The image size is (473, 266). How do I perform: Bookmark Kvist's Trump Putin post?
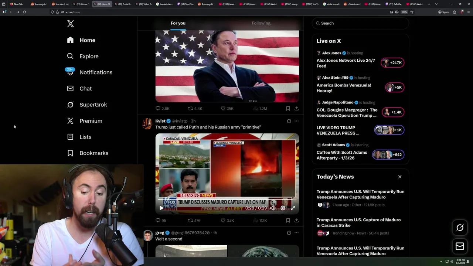[x=288, y=221]
